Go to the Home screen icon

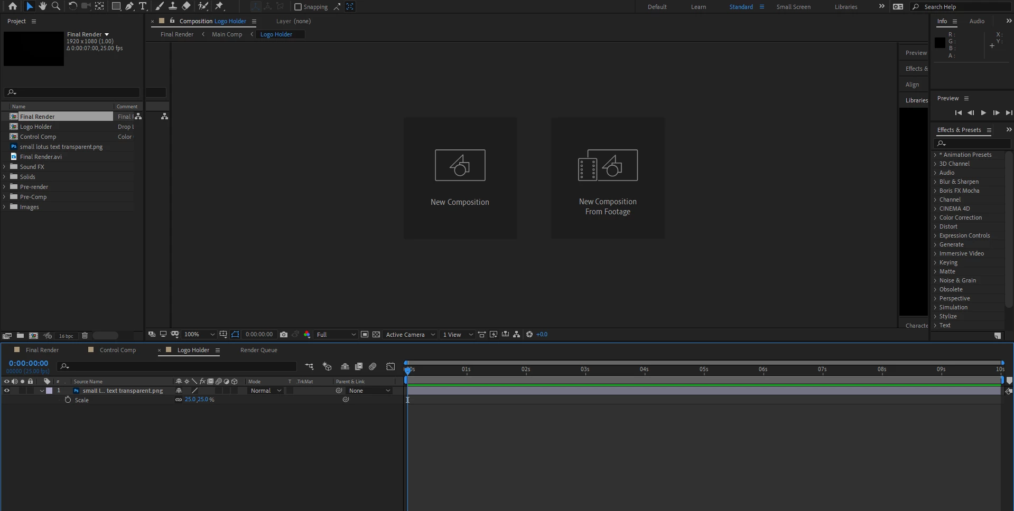click(13, 6)
